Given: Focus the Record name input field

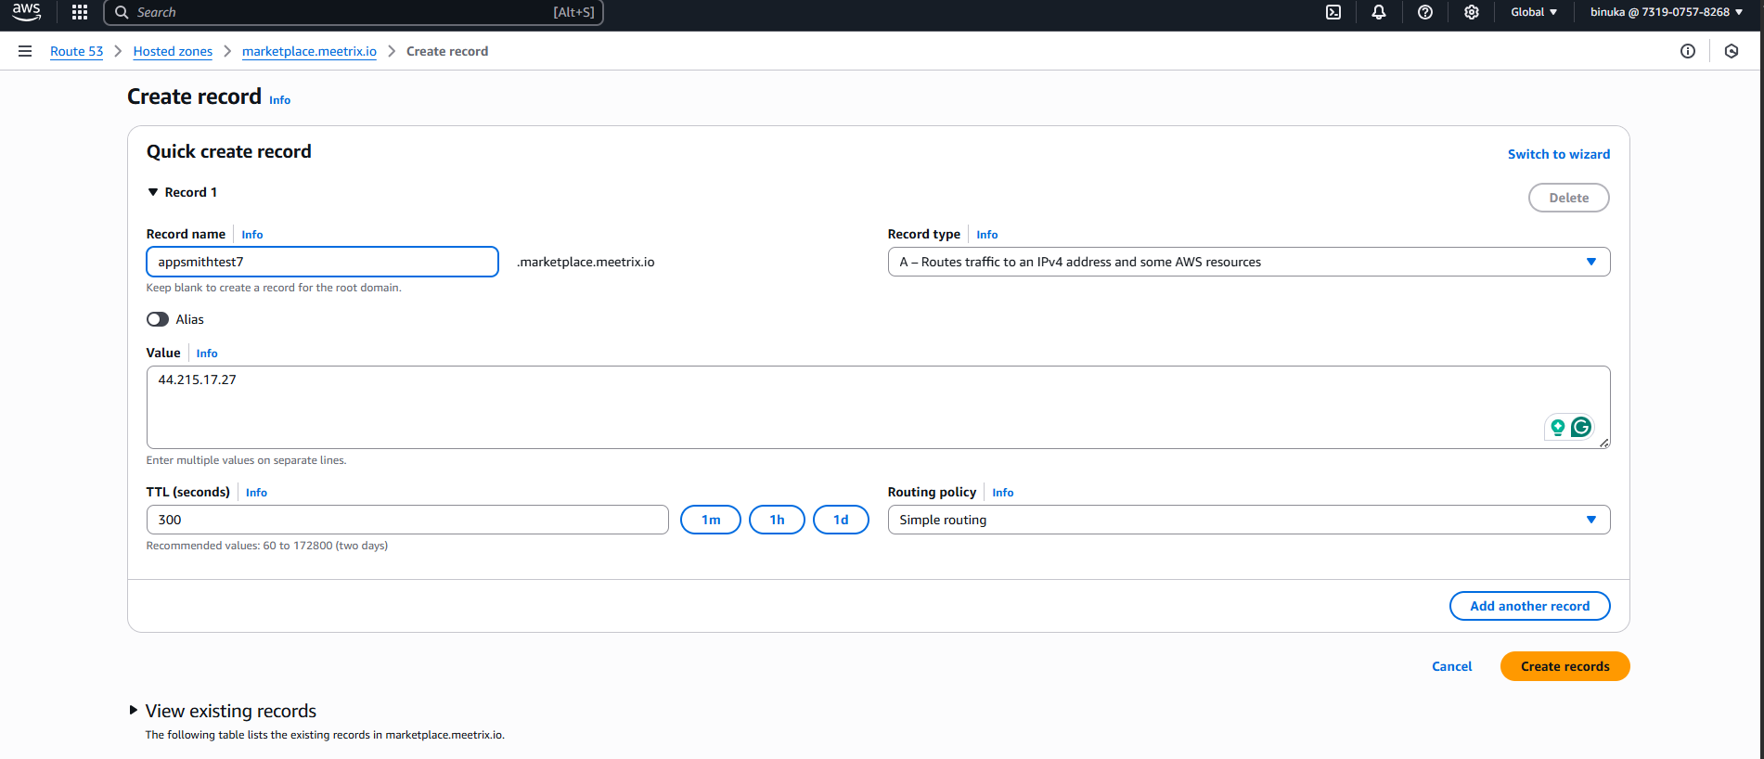Looking at the screenshot, I should pyautogui.click(x=322, y=262).
